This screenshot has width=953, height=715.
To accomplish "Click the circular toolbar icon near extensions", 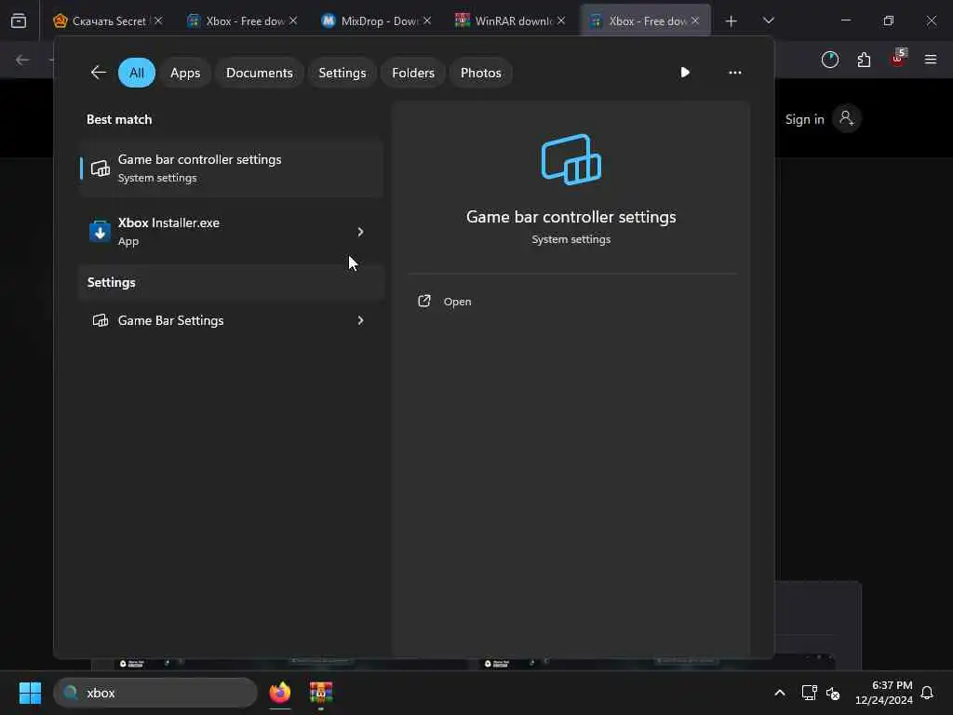I will (829, 60).
